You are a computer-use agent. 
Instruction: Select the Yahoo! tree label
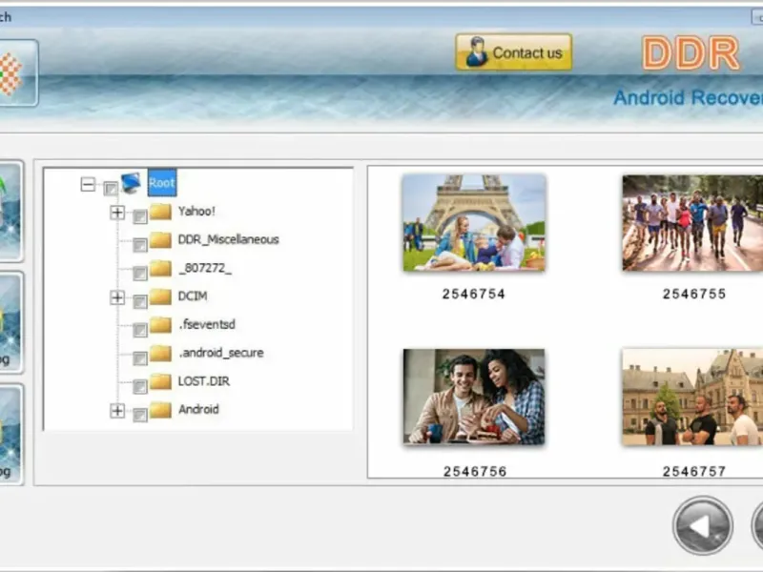click(196, 211)
